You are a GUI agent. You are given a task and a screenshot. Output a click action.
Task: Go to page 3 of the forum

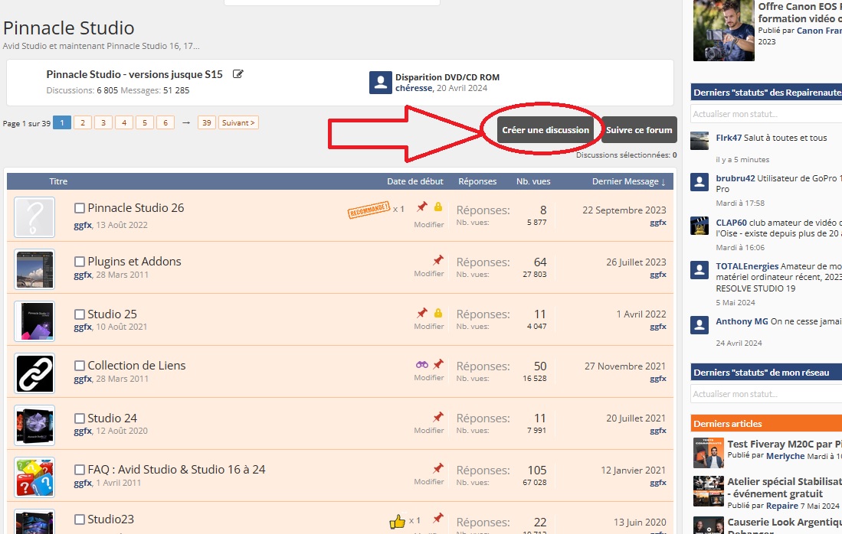pyautogui.click(x=103, y=122)
